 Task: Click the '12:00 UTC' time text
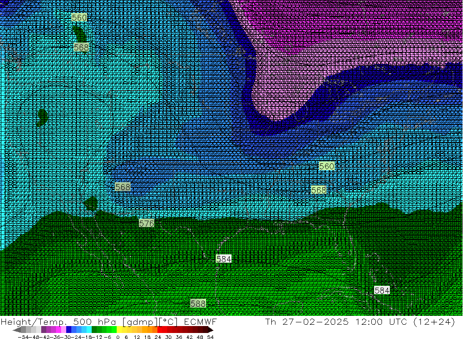(381, 321)
